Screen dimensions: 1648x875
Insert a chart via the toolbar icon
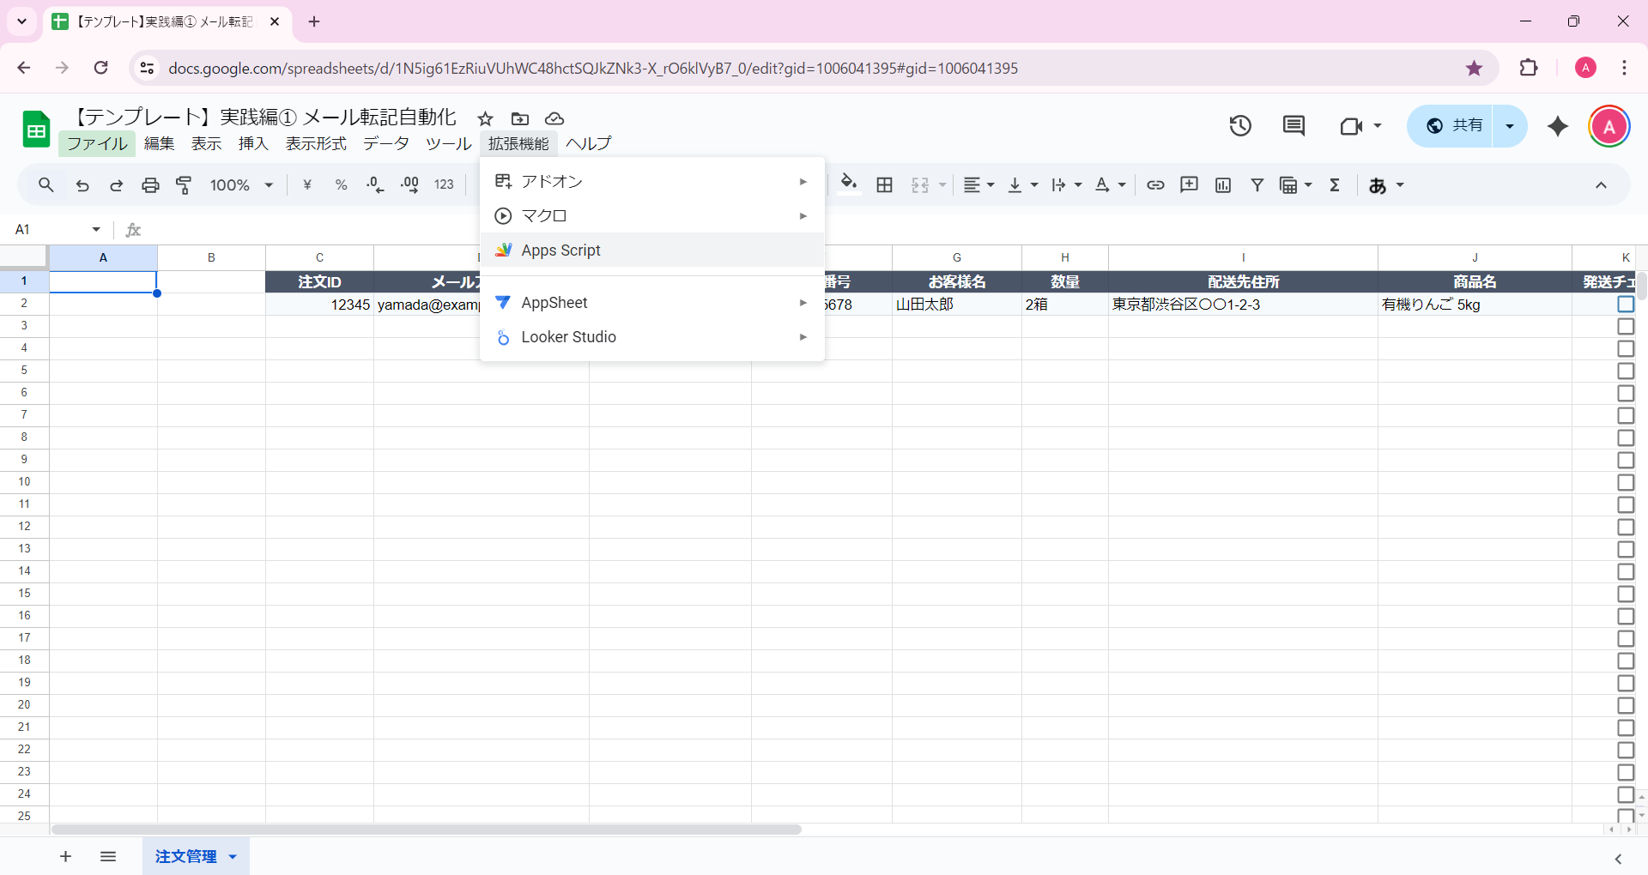[x=1222, y=184]
